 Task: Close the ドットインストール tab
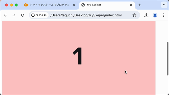pos(74,5)
